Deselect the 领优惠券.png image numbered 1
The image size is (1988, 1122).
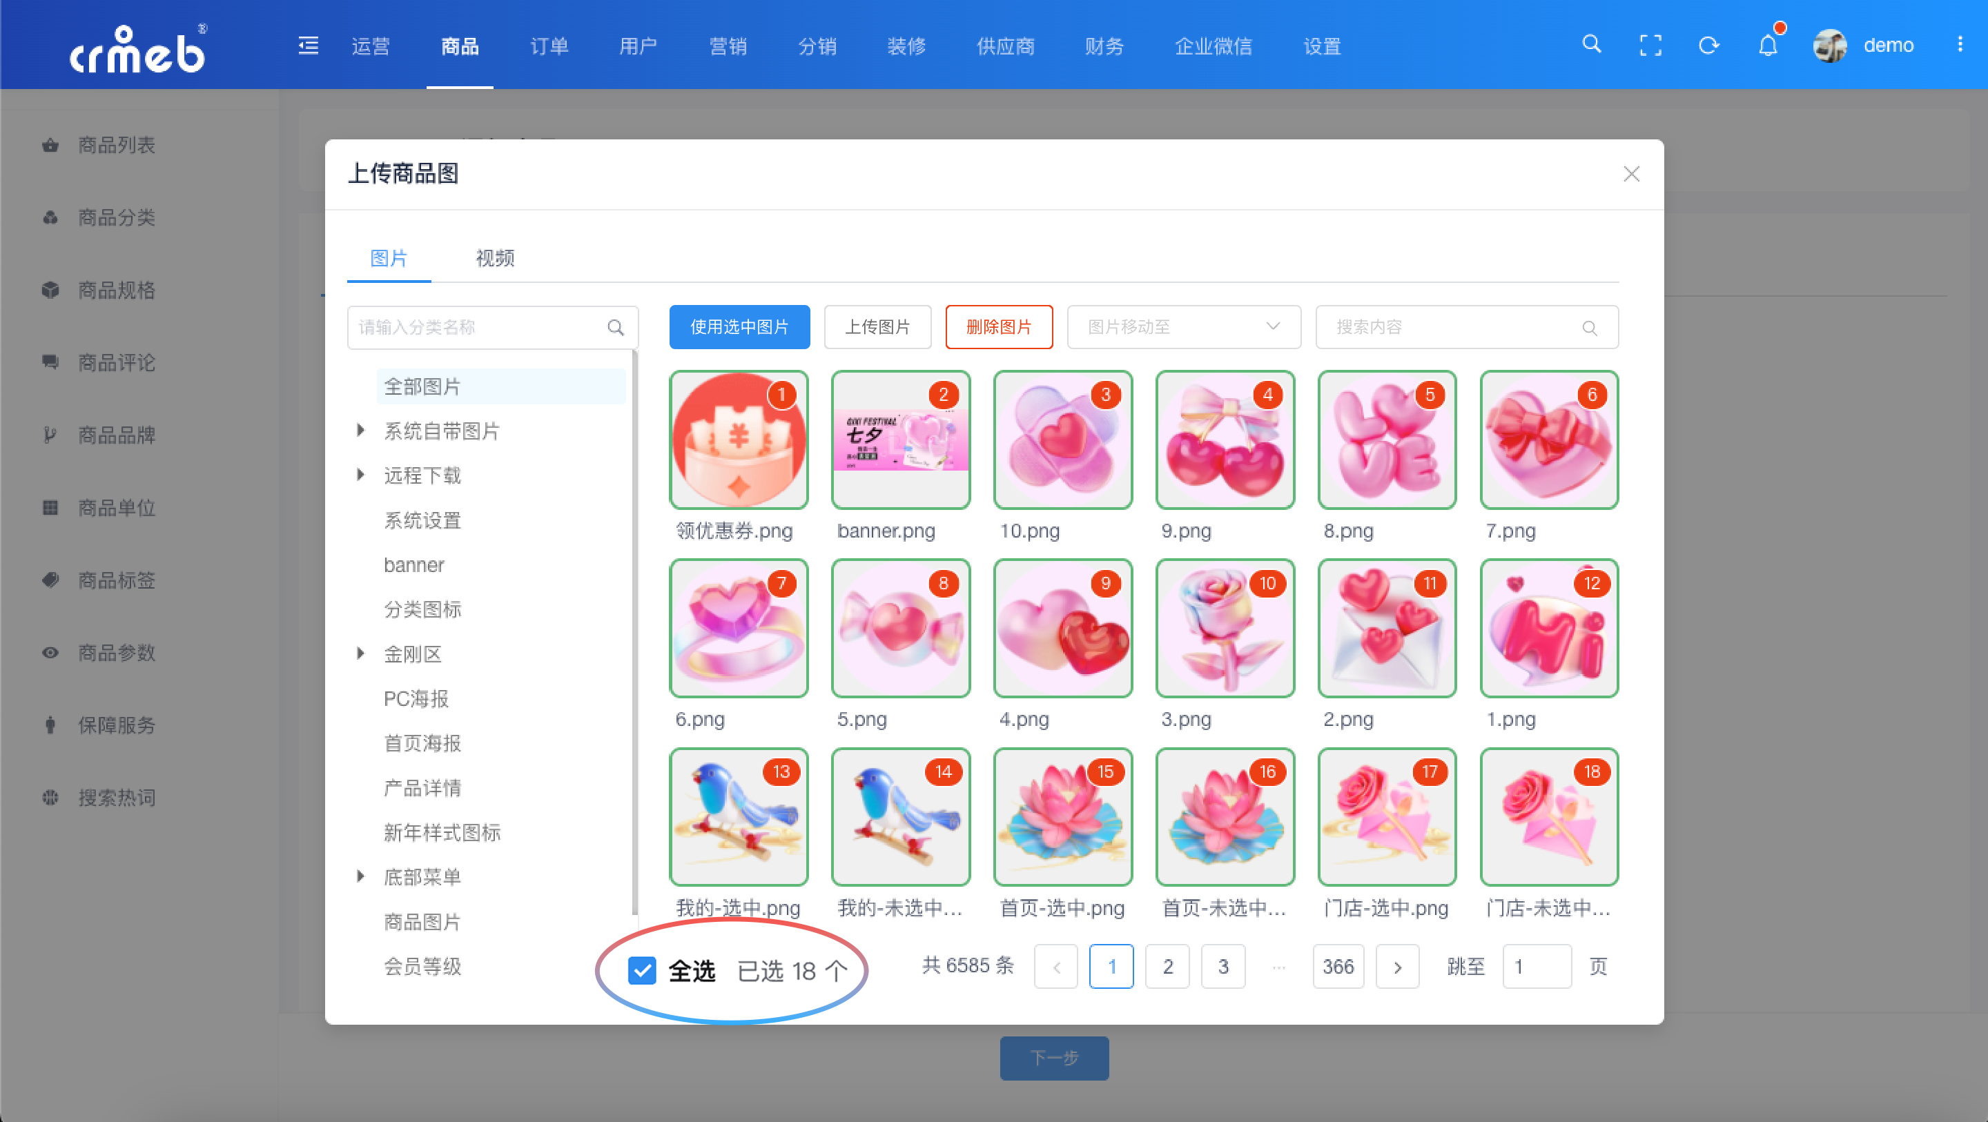(739, 440)
